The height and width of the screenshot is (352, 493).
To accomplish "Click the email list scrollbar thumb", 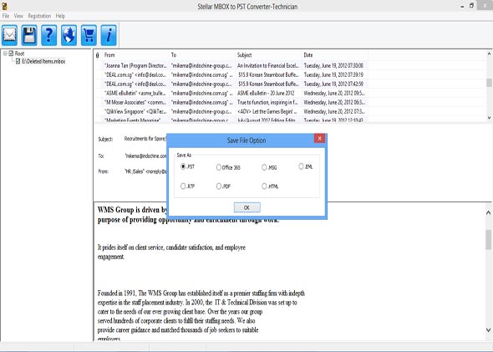I will [489, 83].
